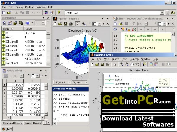Click the yellow Help question mark icon
The height and width of the screenshot is (132, 177).
click(x=59, y=12)
